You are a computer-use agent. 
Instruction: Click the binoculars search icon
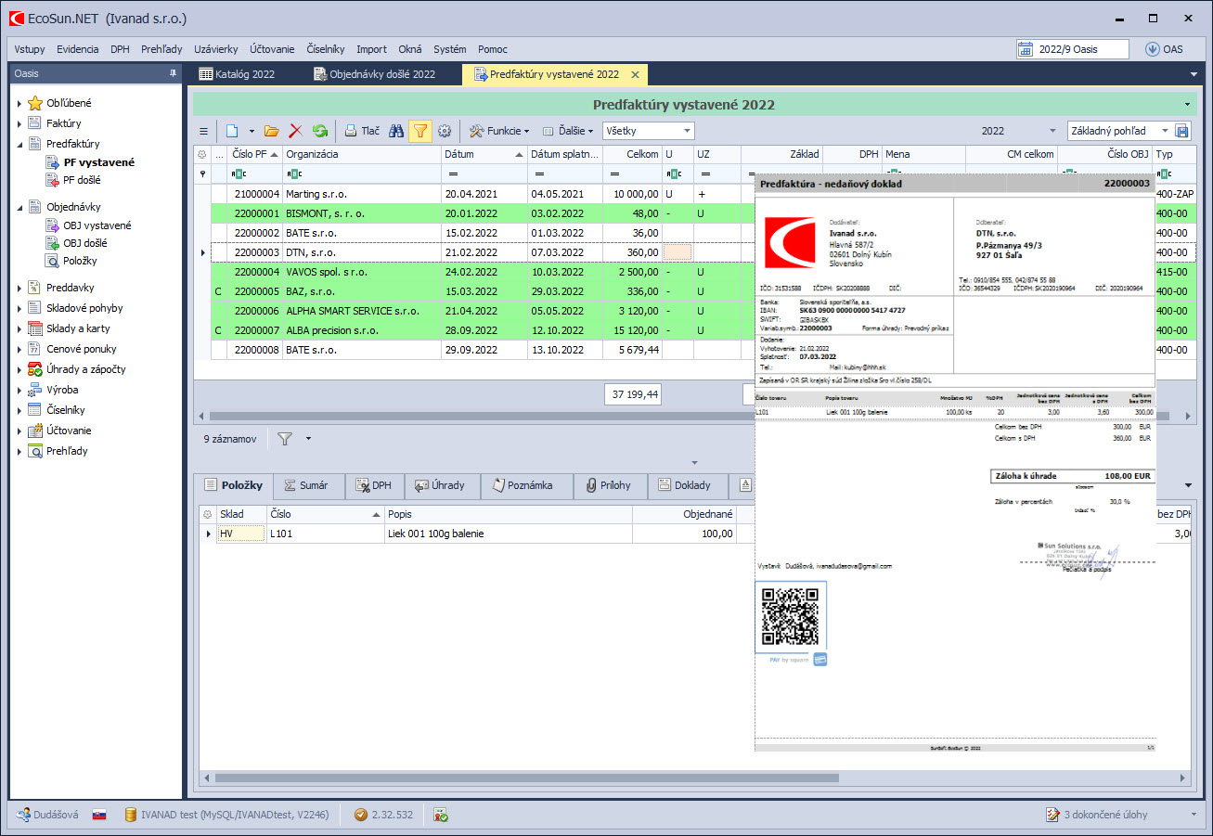pos(395,132)
